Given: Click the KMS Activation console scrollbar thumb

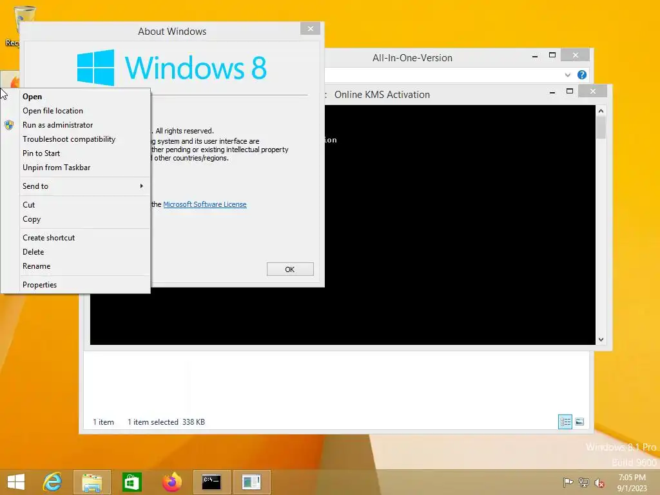Looking at the screenshot, I should [601, 128].
